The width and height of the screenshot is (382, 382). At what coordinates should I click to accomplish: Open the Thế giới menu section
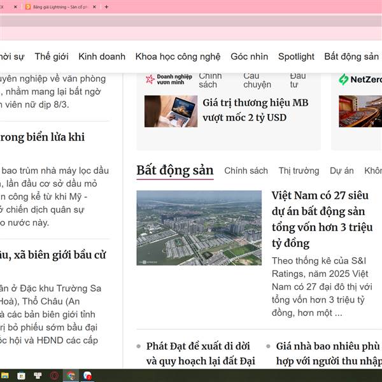tap(52, 57)
